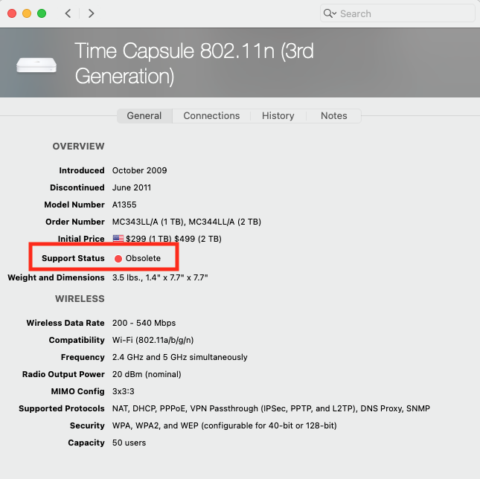This screenshot has height=479, width=480.
Task: Go back with the left chevron
Action: pos(68,13)
